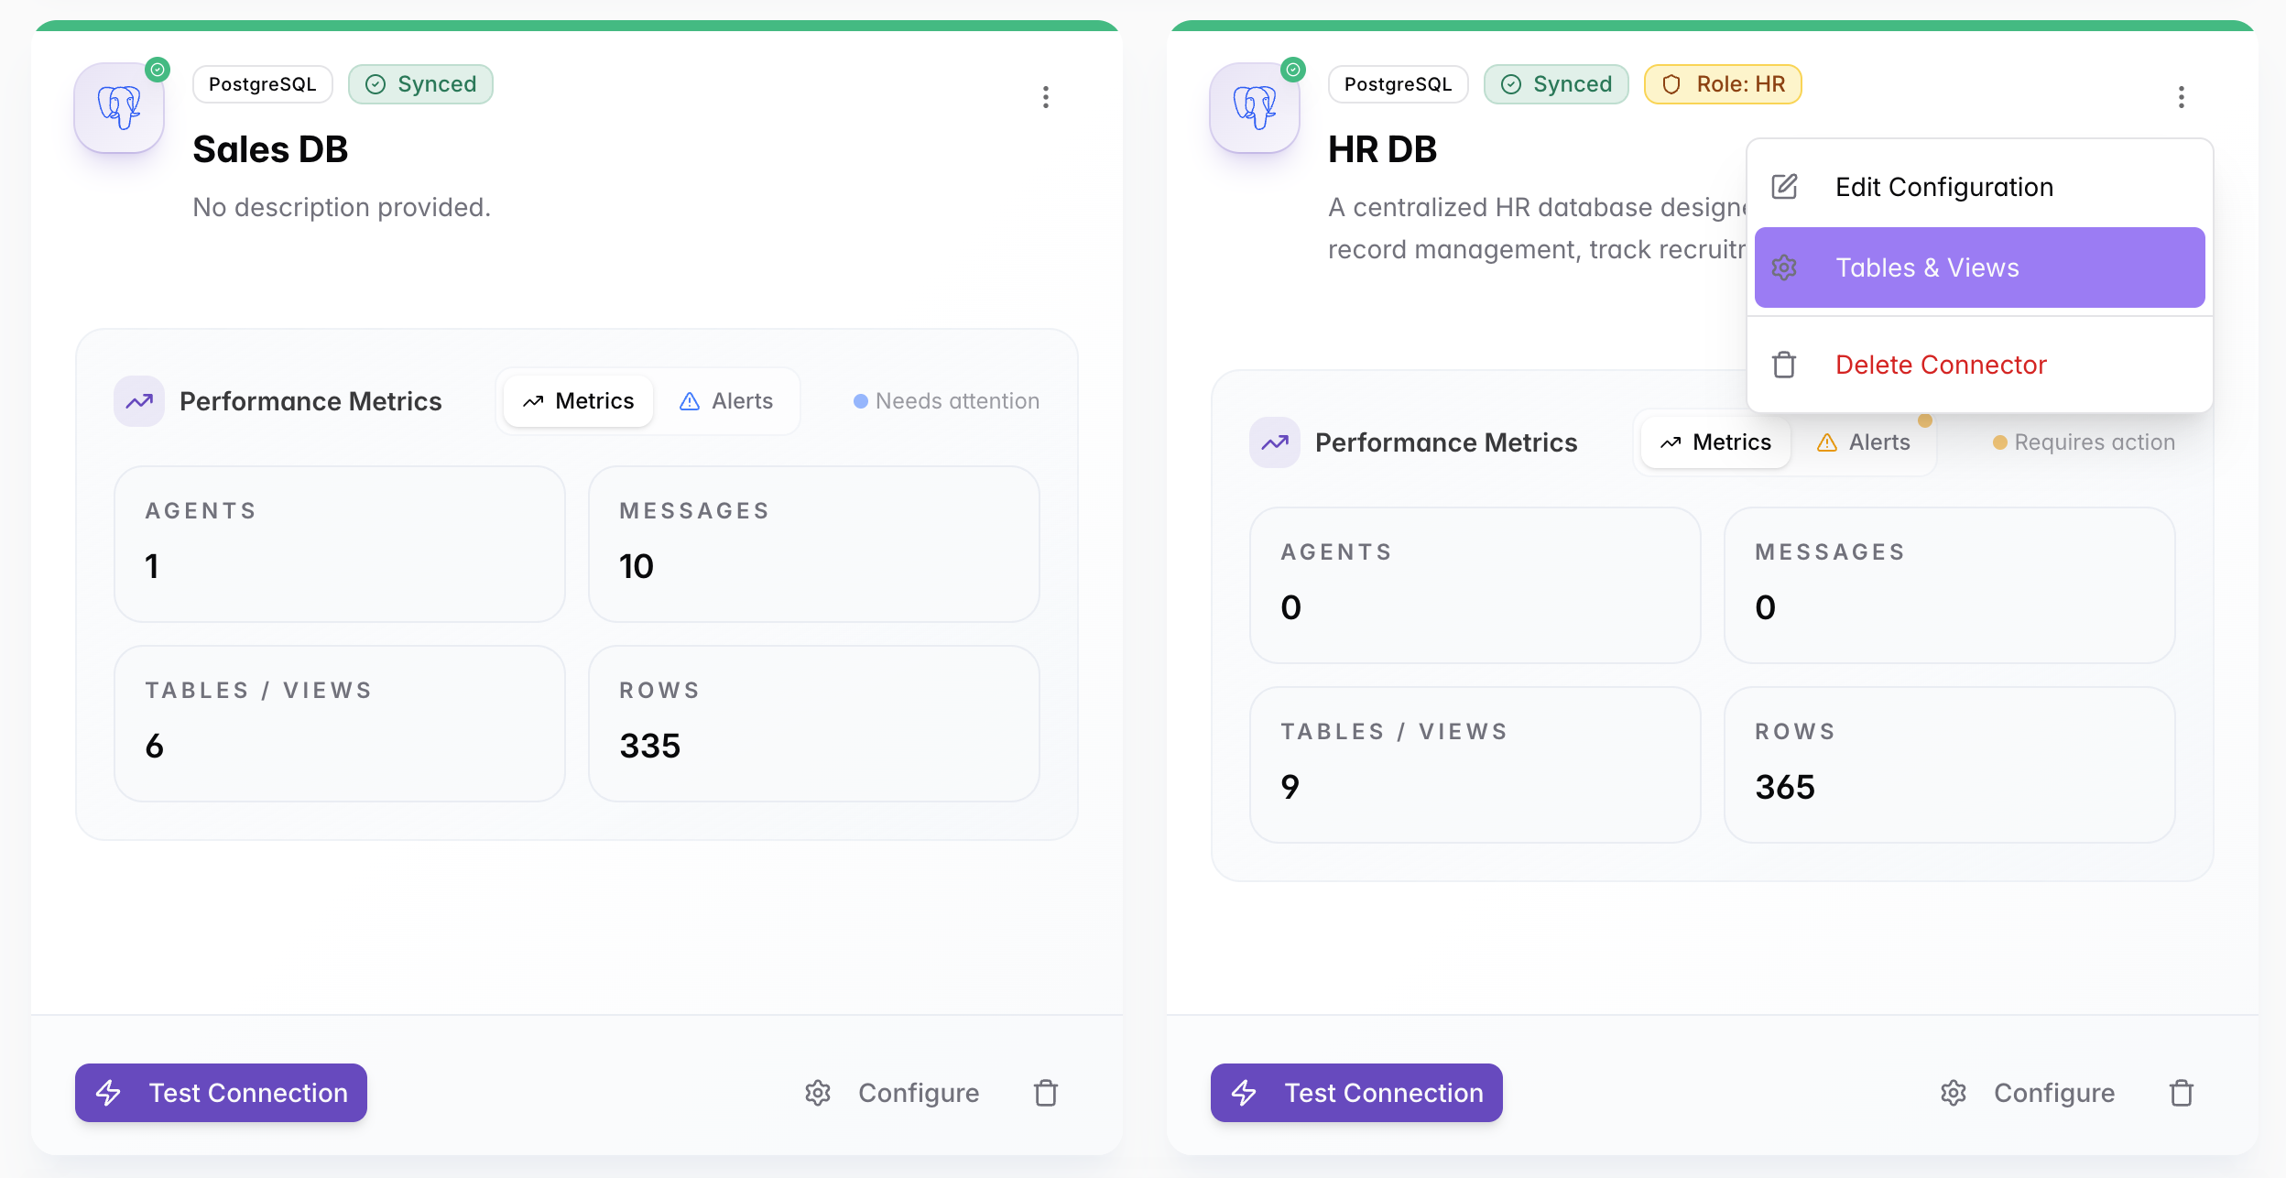
Task: Select the Sales DB Metrics tab
Action: (579, 401)
